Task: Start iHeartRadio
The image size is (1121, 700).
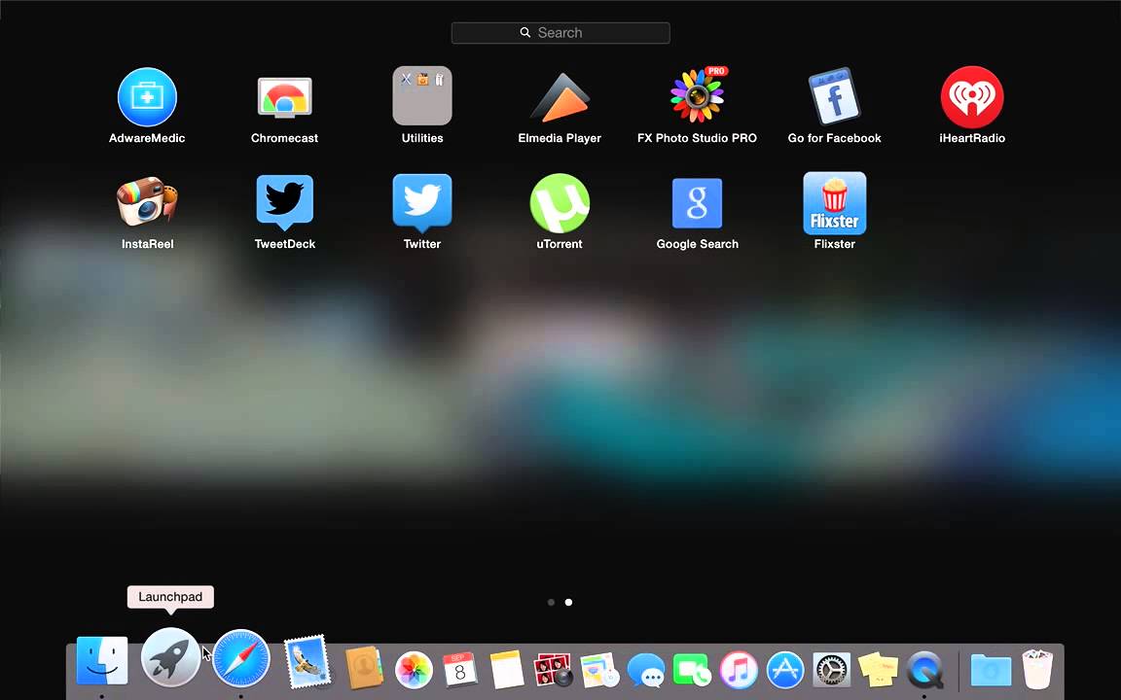Action: click(972, 96)
